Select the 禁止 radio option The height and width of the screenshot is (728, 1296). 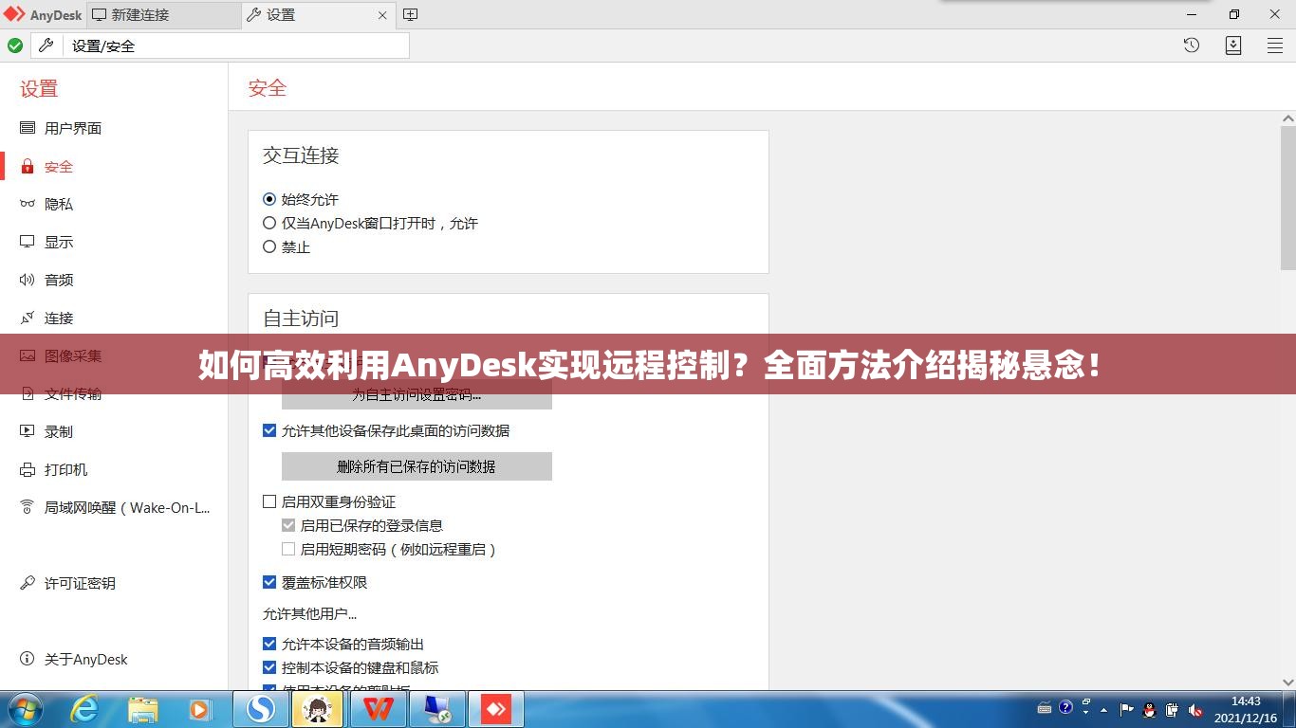click(269, 246)
